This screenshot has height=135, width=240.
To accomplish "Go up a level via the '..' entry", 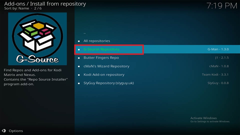I will point(157,32).
